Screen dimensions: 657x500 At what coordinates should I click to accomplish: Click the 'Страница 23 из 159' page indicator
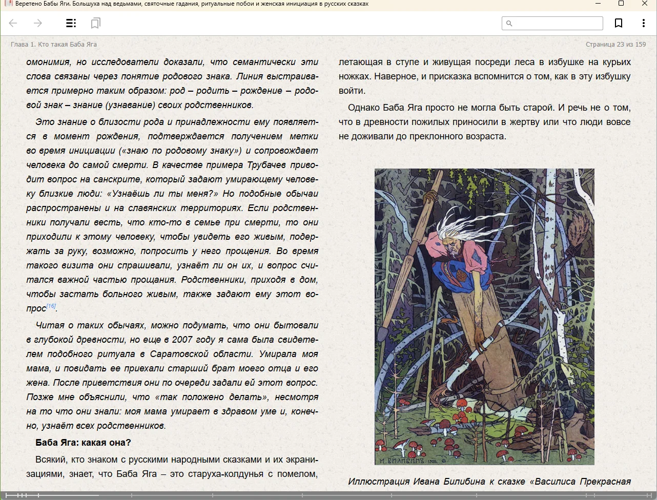tap(615, 45)
